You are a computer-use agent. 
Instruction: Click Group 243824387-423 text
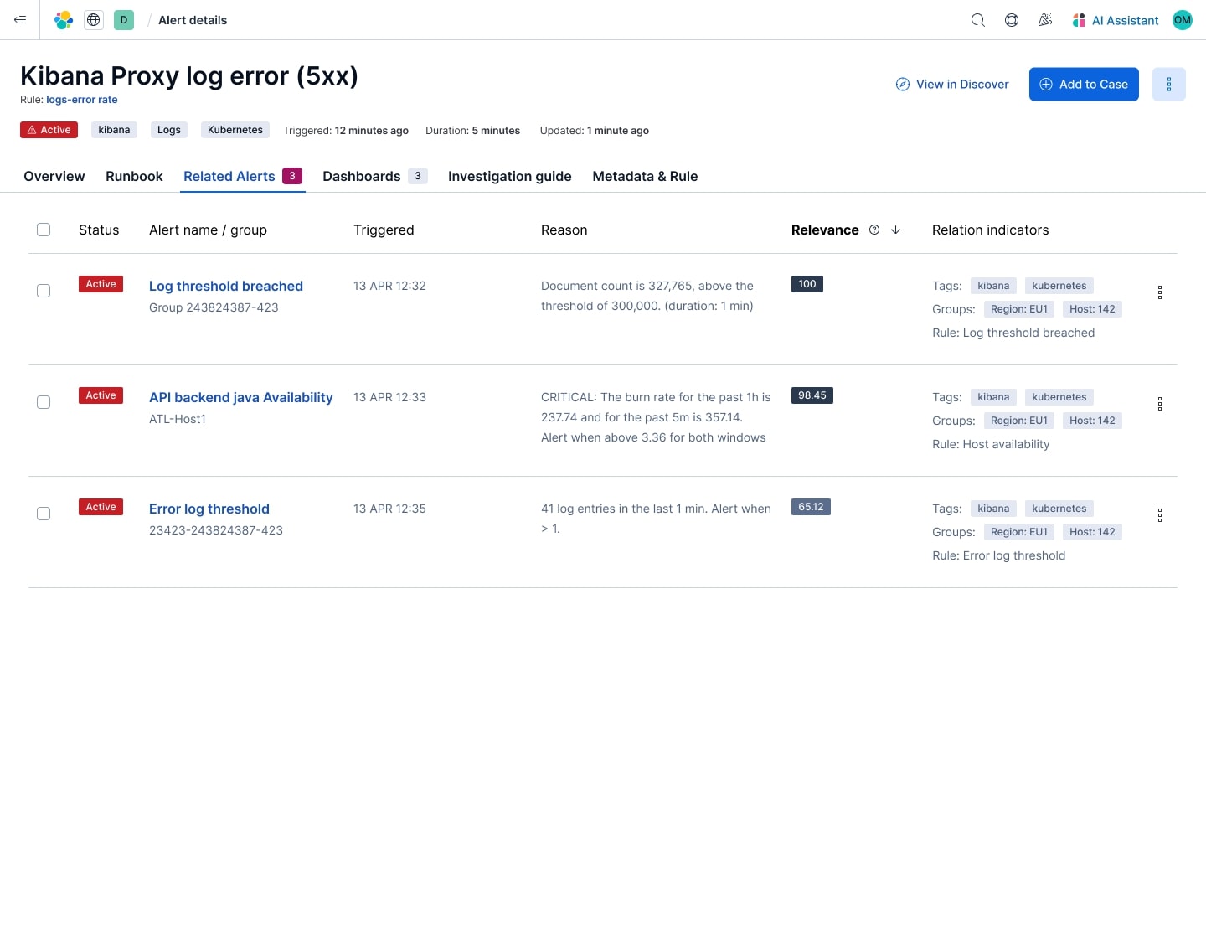click(214, 307)
